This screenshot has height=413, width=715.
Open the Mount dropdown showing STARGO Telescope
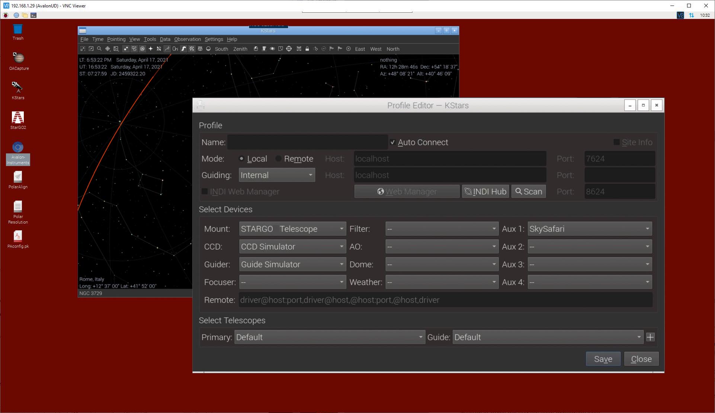[292, 229]
